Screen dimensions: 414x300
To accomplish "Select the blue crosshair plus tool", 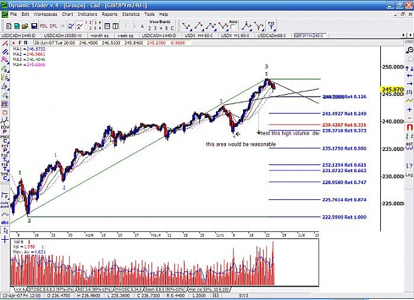I will coord(5,240).
